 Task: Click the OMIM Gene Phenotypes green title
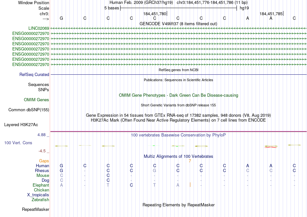(x=179, y=95)
